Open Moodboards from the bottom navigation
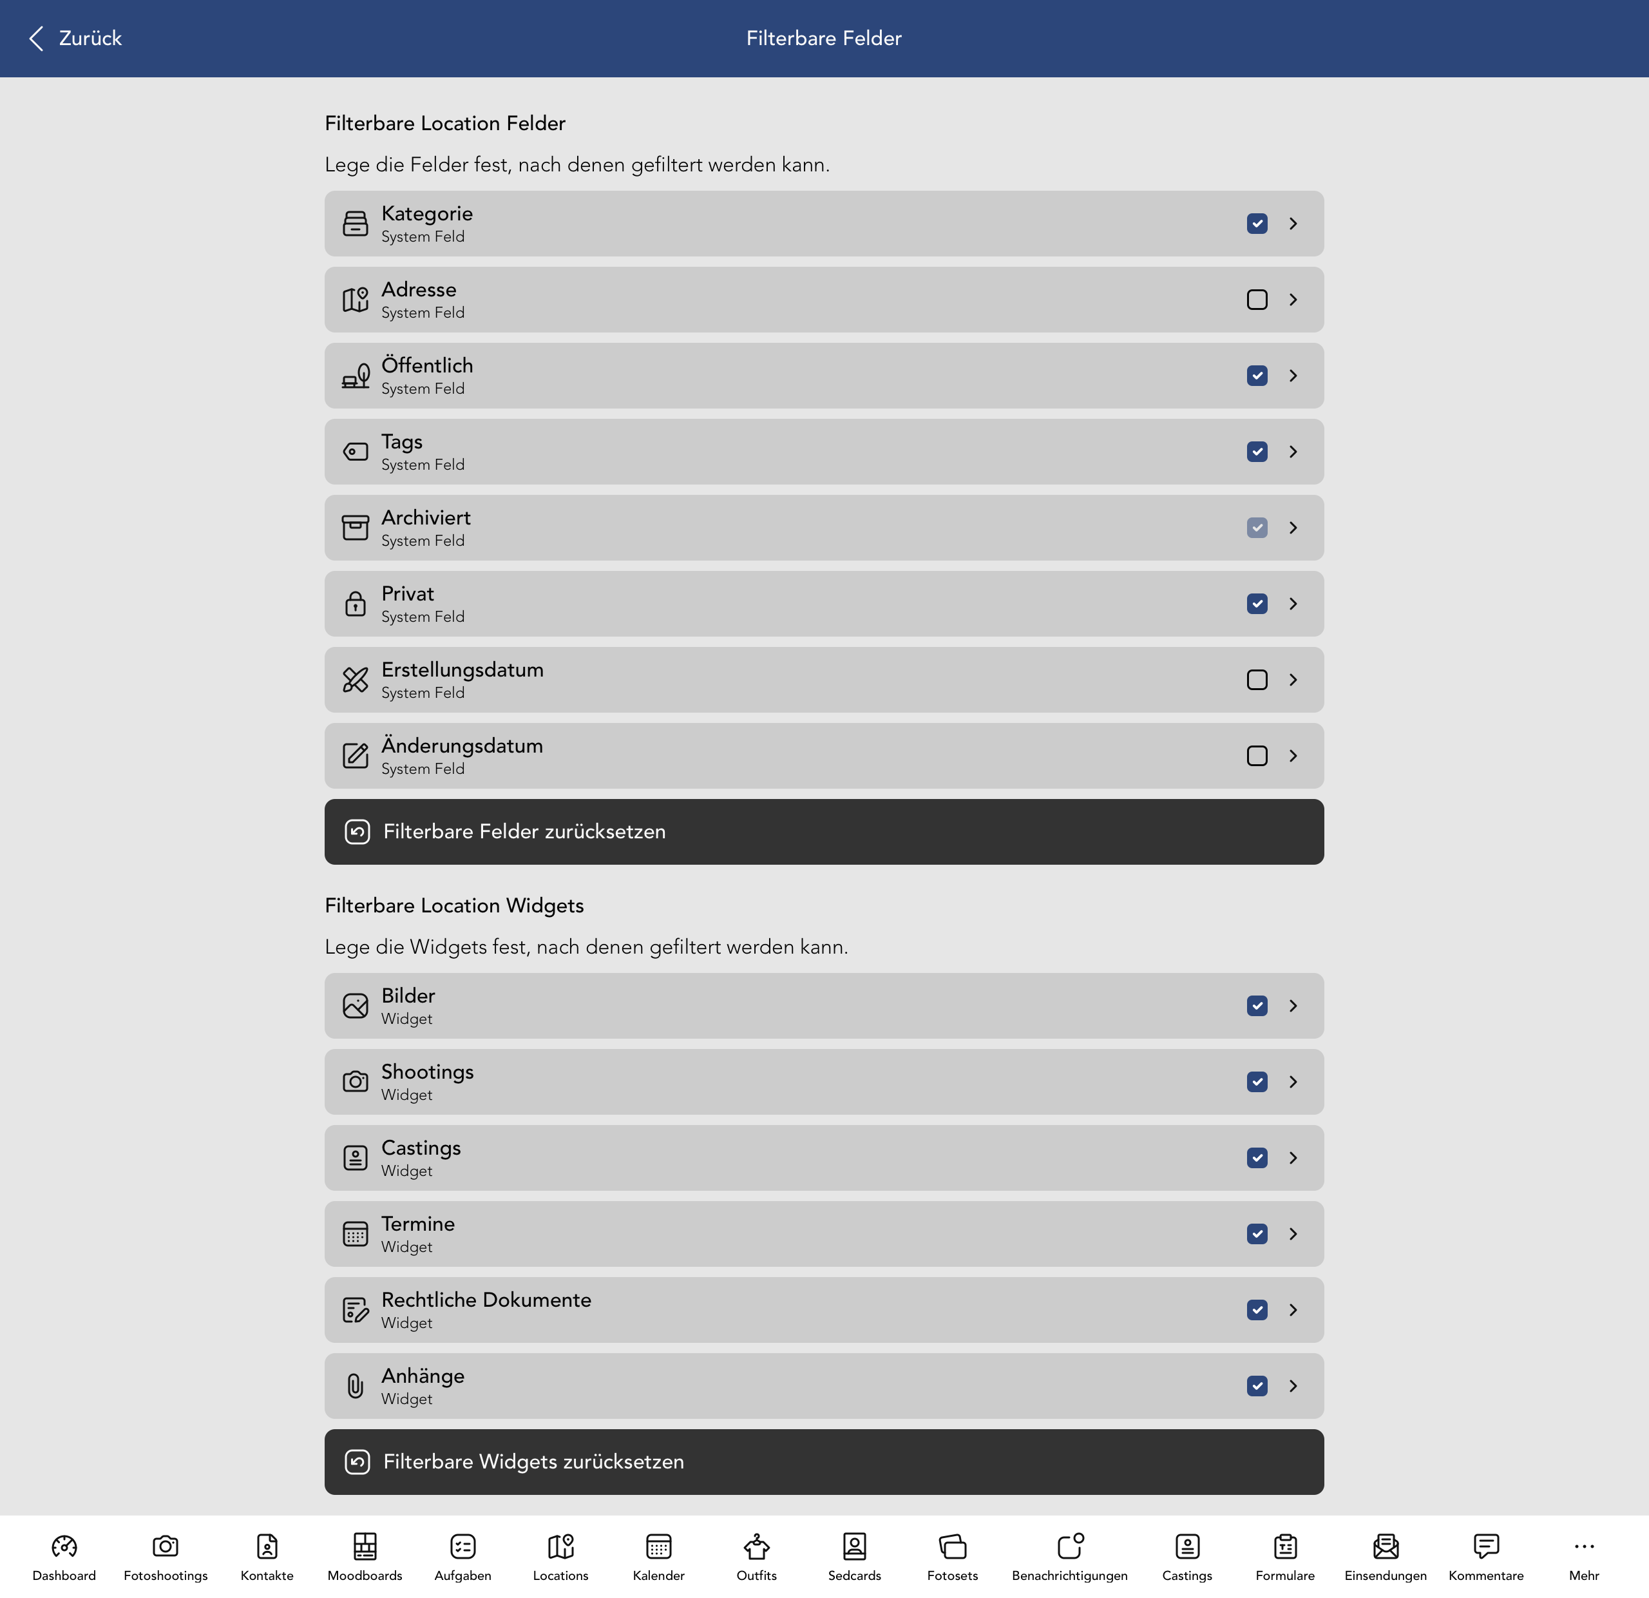Image resolution: width=1649 pixels, height=1598 pixels. (365, 1555)
